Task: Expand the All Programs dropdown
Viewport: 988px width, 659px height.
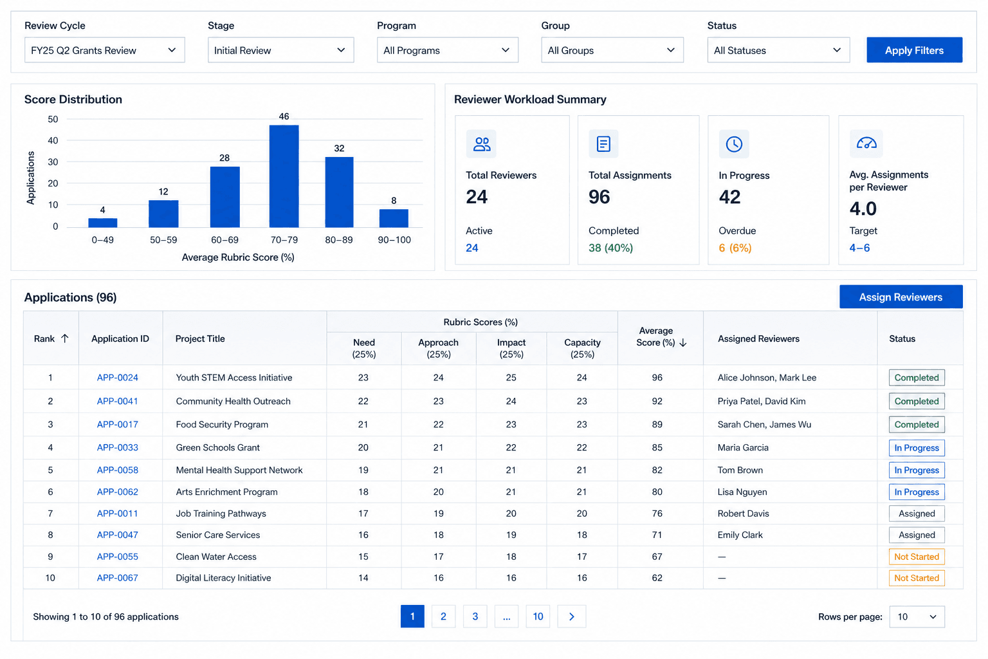Action: [447, 50]
